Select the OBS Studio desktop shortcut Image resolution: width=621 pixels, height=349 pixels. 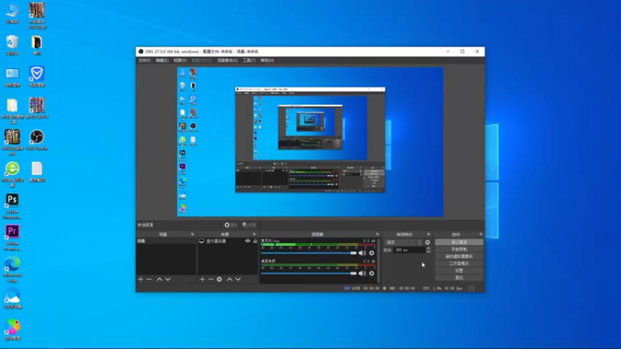36,140
